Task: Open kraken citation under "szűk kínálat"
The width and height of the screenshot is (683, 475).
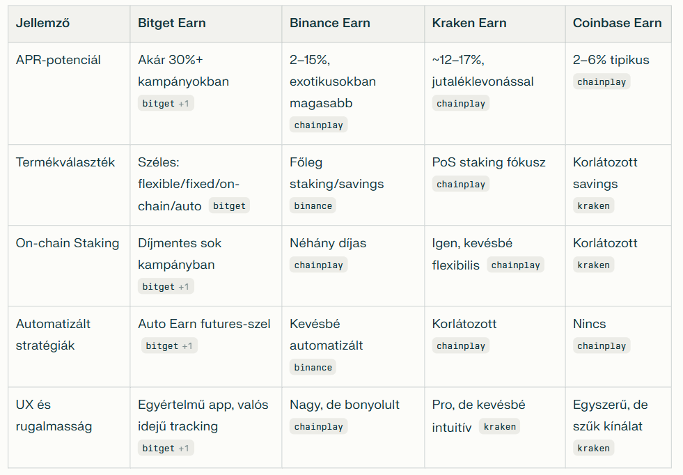Action: click(x=593, y=449)
